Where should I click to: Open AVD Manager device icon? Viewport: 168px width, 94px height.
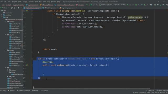pyautogui.click(x=160, y=5)
